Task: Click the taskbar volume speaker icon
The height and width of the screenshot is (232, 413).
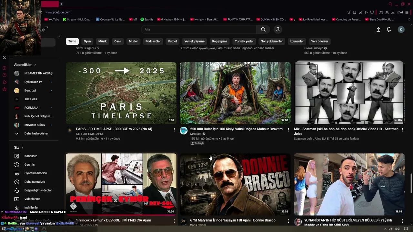Action: [390, 229]
